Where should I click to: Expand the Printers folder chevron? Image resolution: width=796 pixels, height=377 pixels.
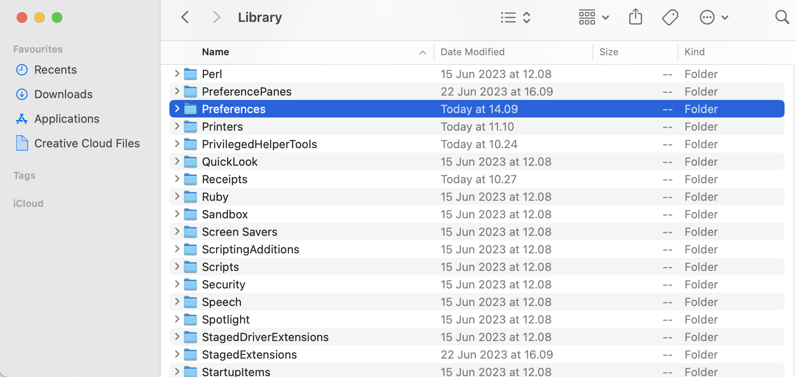(177, 126)
